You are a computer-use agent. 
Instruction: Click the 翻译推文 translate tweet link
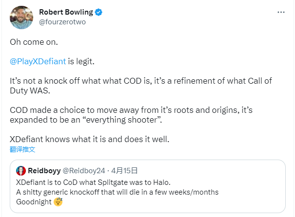(22, 149)
